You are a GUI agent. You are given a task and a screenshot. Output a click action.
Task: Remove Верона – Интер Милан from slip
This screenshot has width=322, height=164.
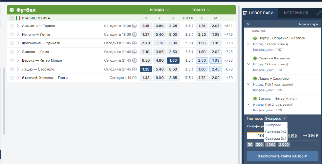pos(248,105)
